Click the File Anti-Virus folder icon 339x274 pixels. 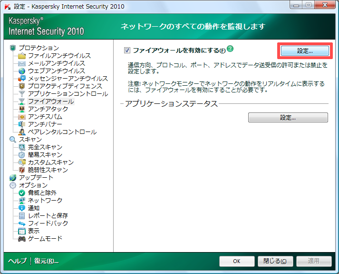(x=22, y=56)
